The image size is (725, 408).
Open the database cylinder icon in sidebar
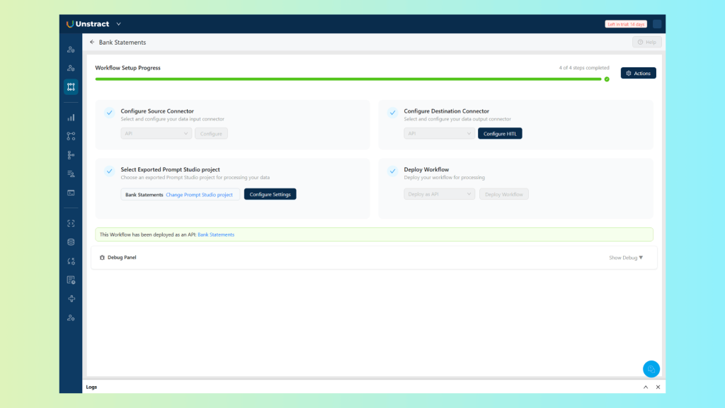coord(71,242)
